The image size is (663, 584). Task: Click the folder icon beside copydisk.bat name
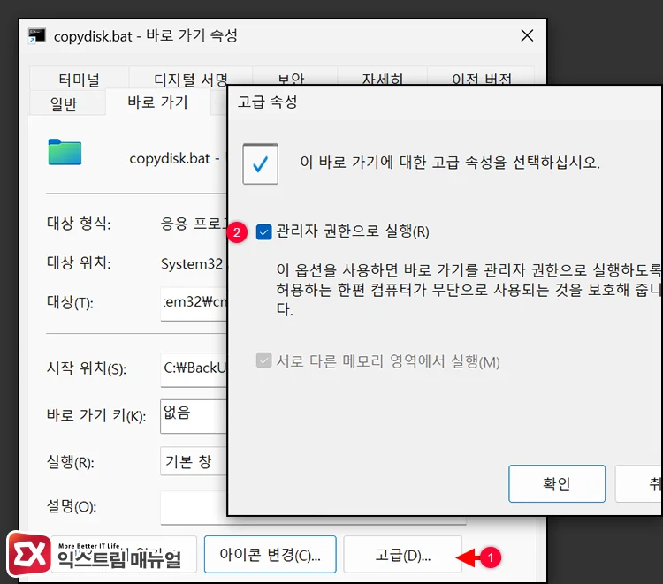click(65, 152)
